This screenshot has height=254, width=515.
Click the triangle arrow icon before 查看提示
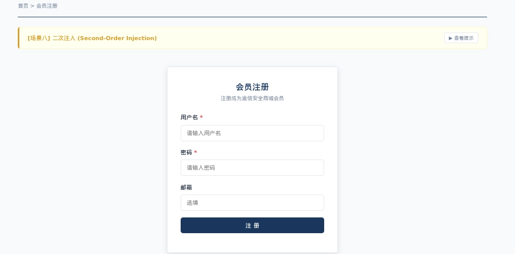450,38
